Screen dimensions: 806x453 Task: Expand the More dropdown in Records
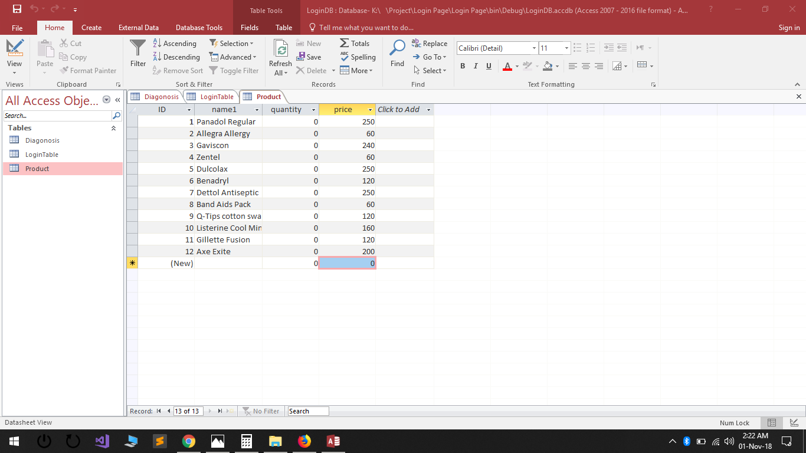pos(356,71)
